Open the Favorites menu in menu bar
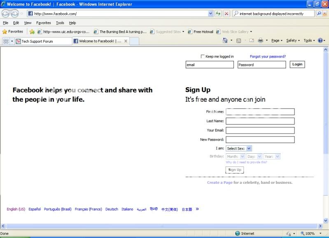Viewport: 329px width, 238px height. pyautogui.click(x=43, y=23)
